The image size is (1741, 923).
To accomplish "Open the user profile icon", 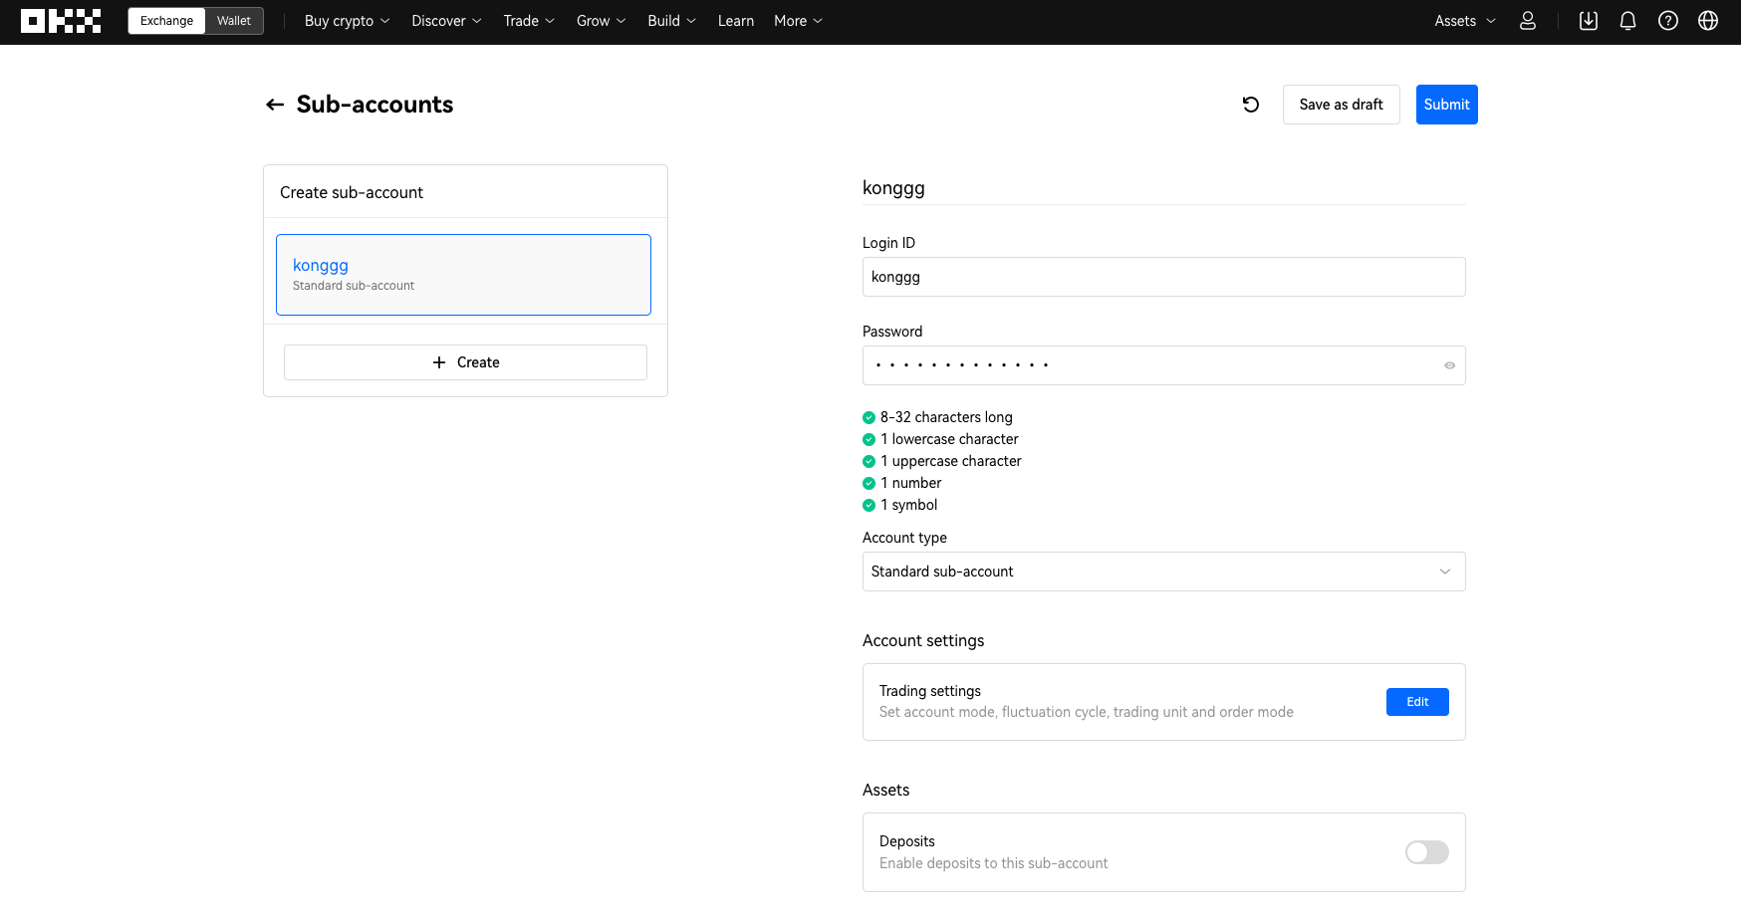I will click(x=1528, y=21).
